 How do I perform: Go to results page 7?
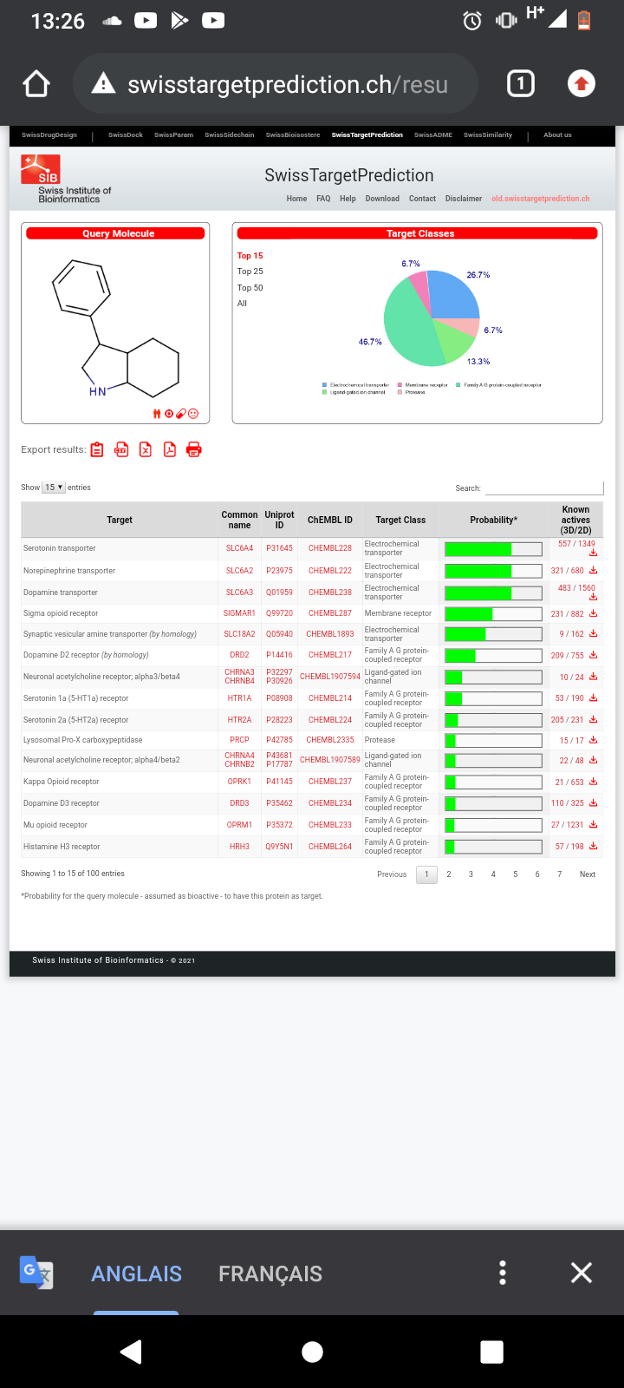pos(560,874)
